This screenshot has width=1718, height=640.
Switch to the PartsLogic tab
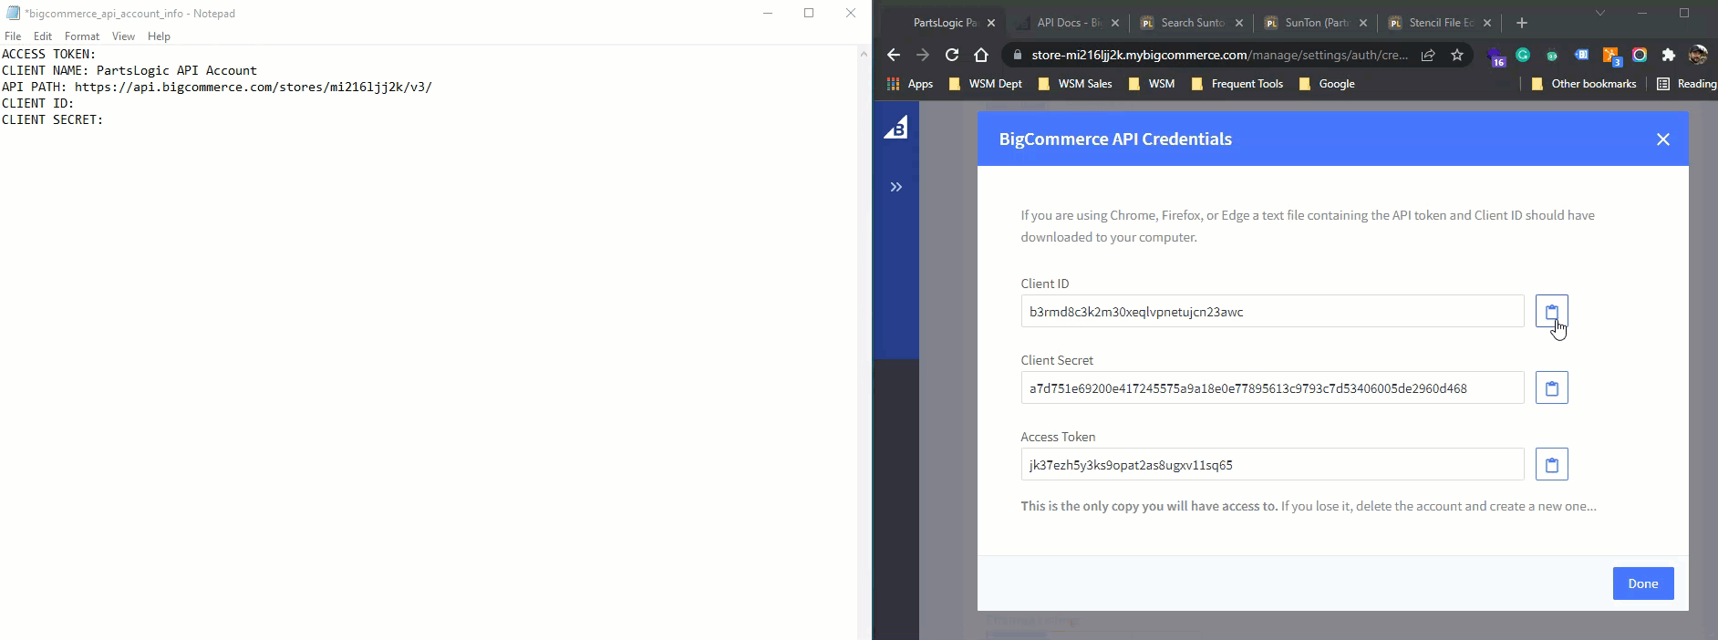(943, 23)
